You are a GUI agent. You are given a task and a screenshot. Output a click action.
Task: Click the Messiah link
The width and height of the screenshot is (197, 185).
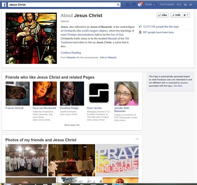pos(112,39)
